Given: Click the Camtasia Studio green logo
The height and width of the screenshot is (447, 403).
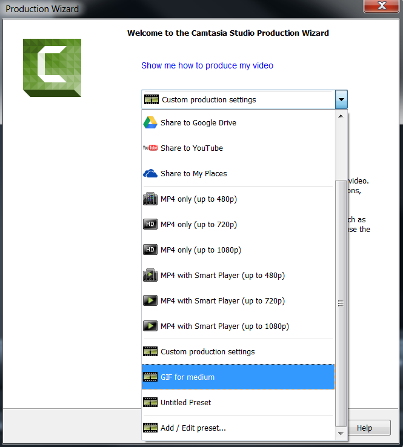Looking at the screenshot, I should (52, 68).
